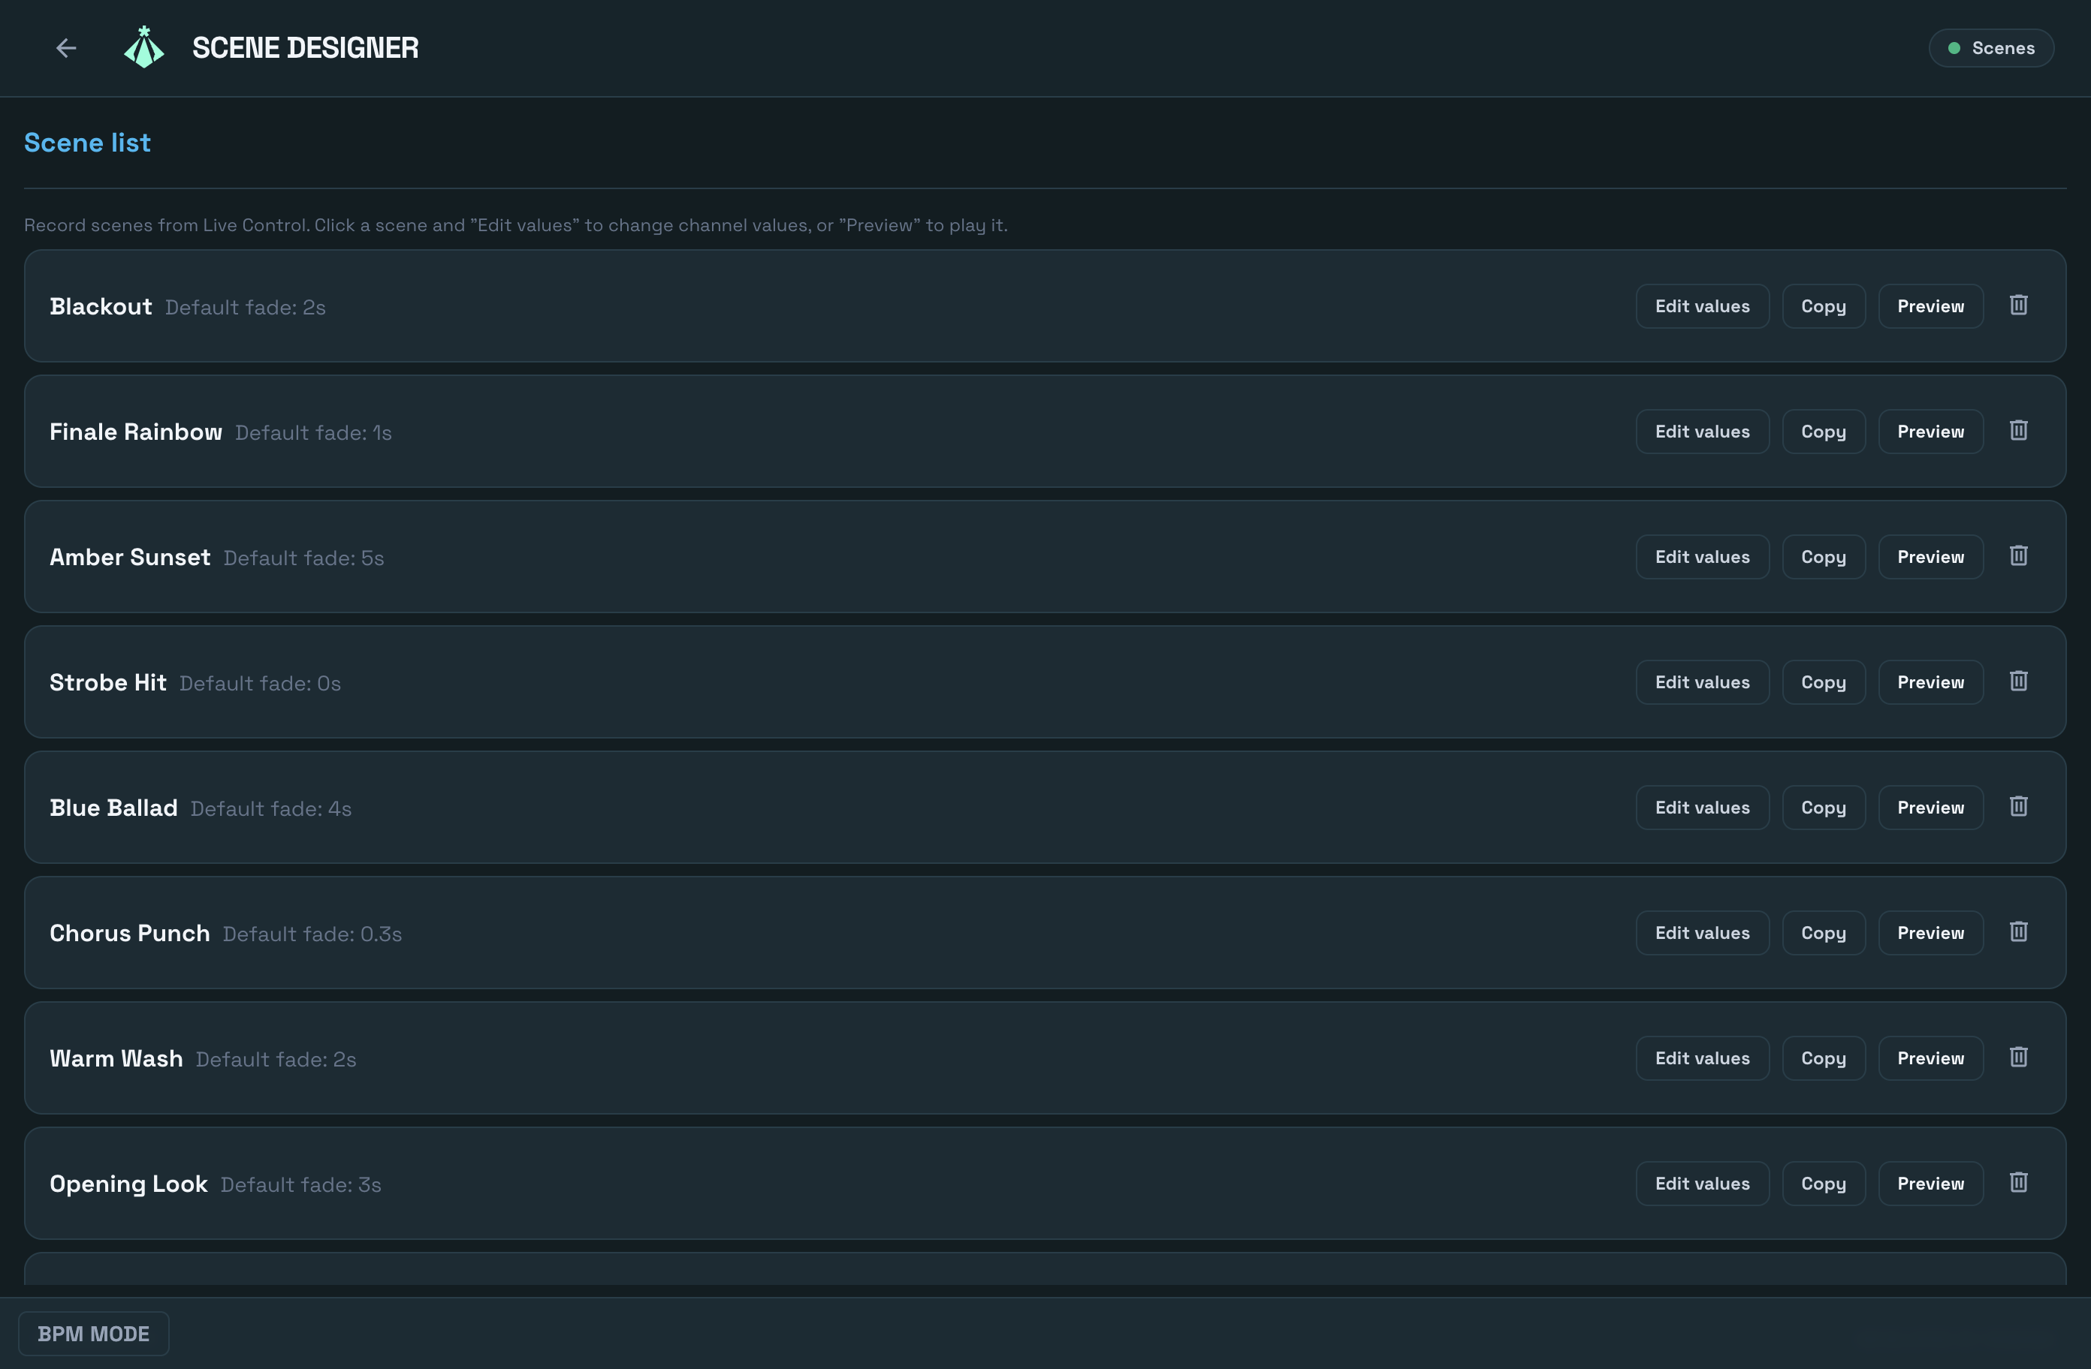Select the Blue Ballad scene name
Viewport: 2091px width, 1369px height.
pyautogui.click(x=113, y=808)
